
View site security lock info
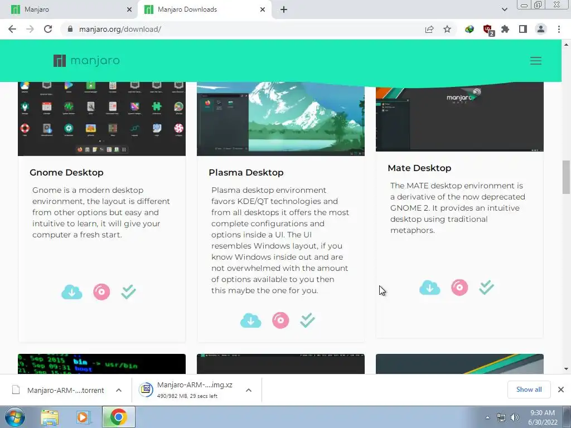70,29
